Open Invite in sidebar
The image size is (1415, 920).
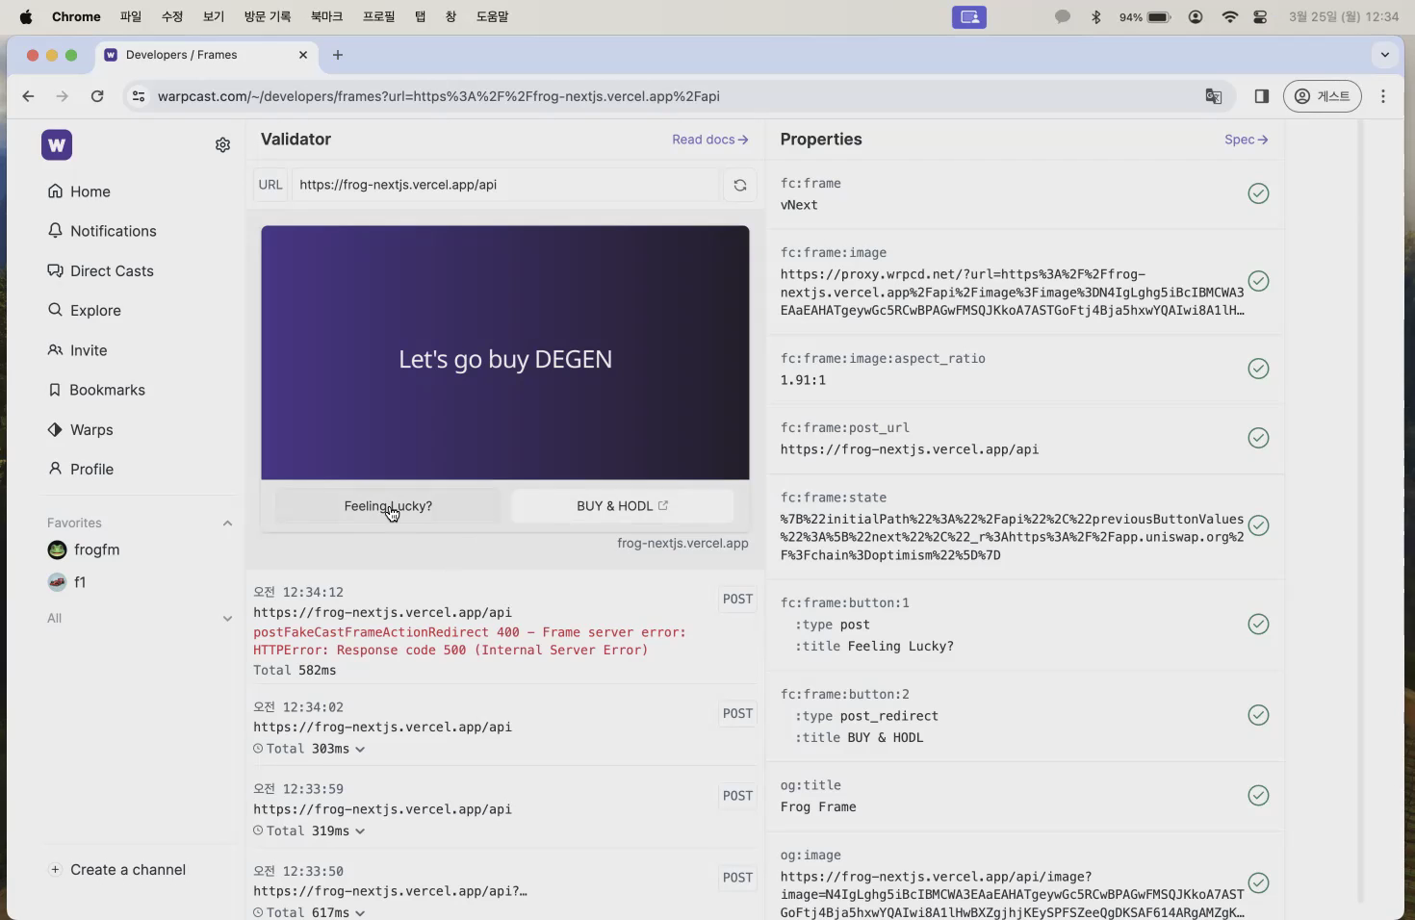(77, 350)
